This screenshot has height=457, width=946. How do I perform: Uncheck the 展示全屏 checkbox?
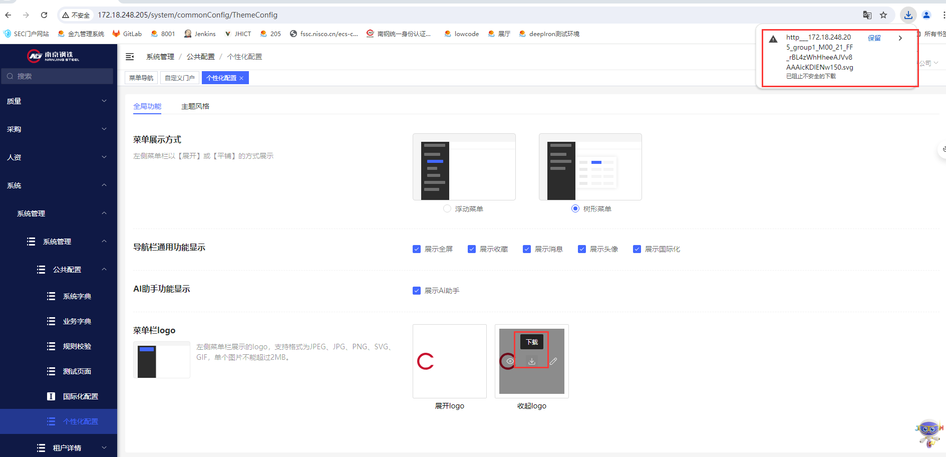click(x=417, y=249)
